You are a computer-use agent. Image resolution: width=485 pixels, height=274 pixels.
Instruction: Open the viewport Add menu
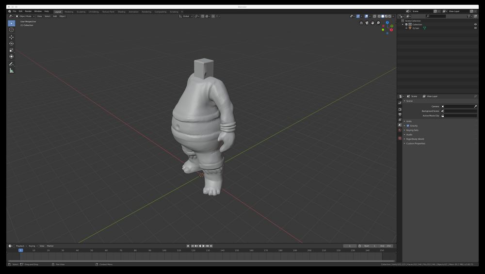[55, 16]
